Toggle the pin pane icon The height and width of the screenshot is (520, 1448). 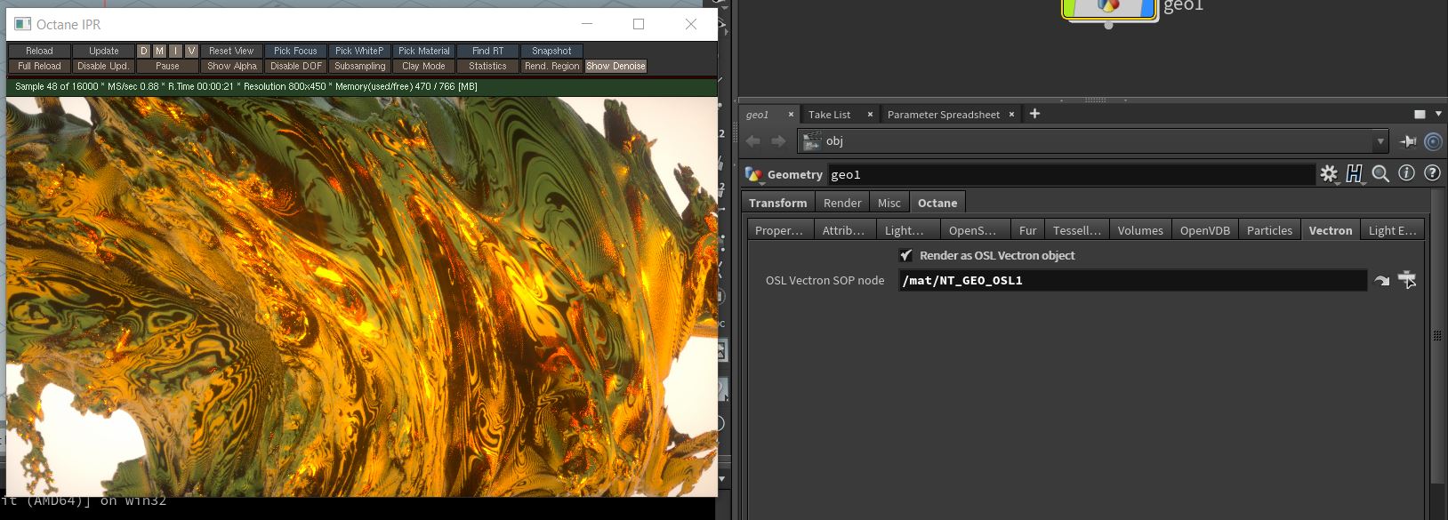(1408, 141)
